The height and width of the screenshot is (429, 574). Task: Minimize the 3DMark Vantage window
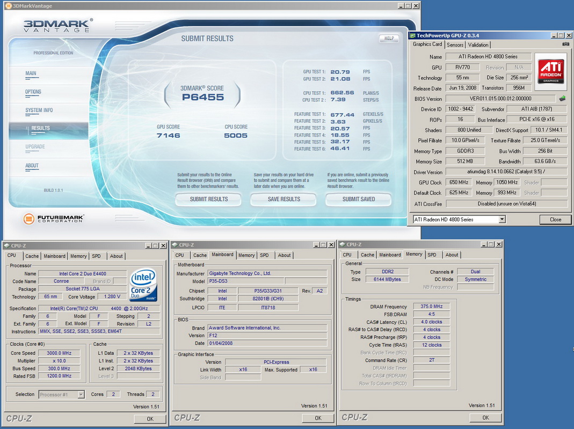(401, 6)
